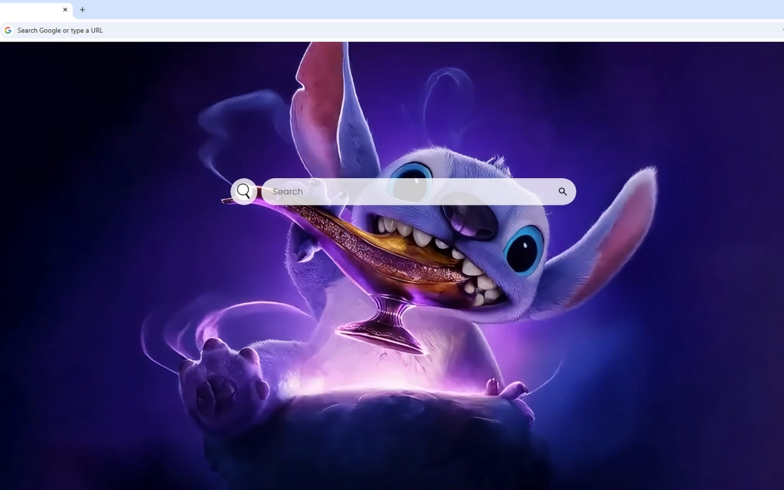Click the 'Search Google or type a URL' text
The width and height of the screenshot is (784, 490).
[x=61, y=29]
